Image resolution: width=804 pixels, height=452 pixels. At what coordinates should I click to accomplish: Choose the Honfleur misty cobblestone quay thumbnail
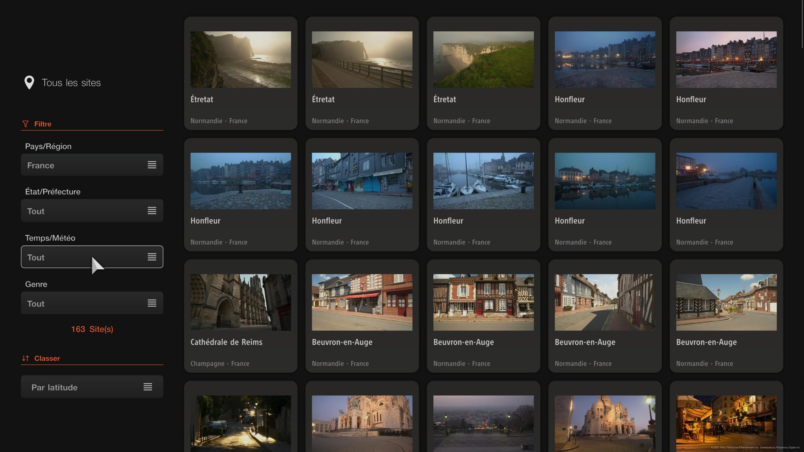(x=241, y=181)
